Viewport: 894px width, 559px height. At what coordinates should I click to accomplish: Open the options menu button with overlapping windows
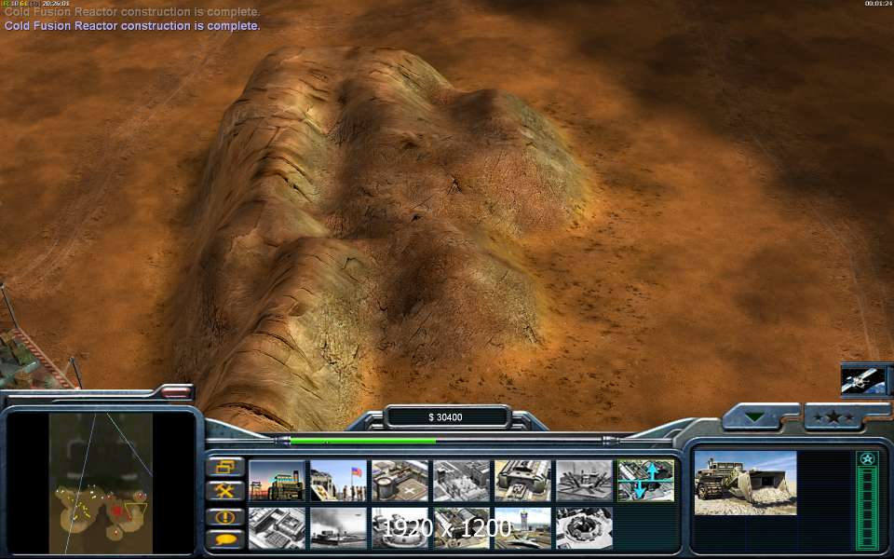click(x=225, y=467)
